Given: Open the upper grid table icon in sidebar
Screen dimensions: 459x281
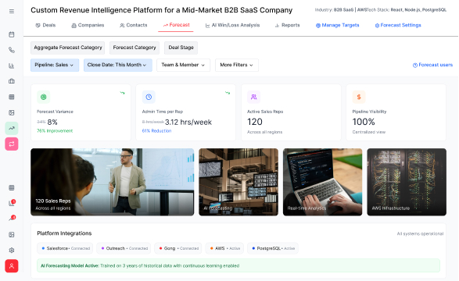Looking at the screenshot, I should point(12,97).
